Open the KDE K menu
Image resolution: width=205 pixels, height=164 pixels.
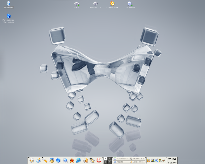pyautogui.click(x=32, y=160)
